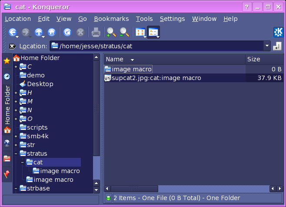Open History sidebar tab with clock icon
Image resolution: width=286 pixels, height=207 pixels.
pos(7,77)
